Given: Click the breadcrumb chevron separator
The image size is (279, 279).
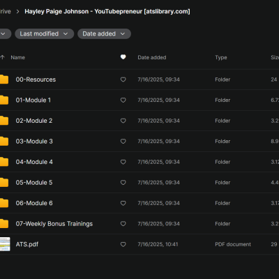Looking at the screenshot, I should pos(18,11).
